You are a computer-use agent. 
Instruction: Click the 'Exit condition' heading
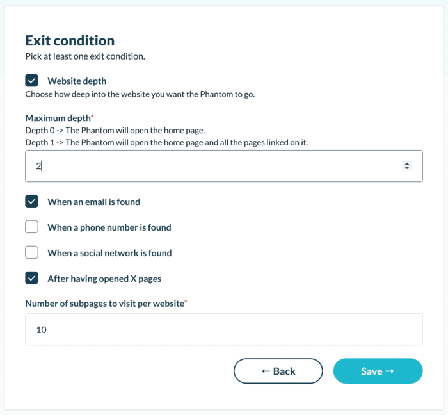[x=70, y=40]
